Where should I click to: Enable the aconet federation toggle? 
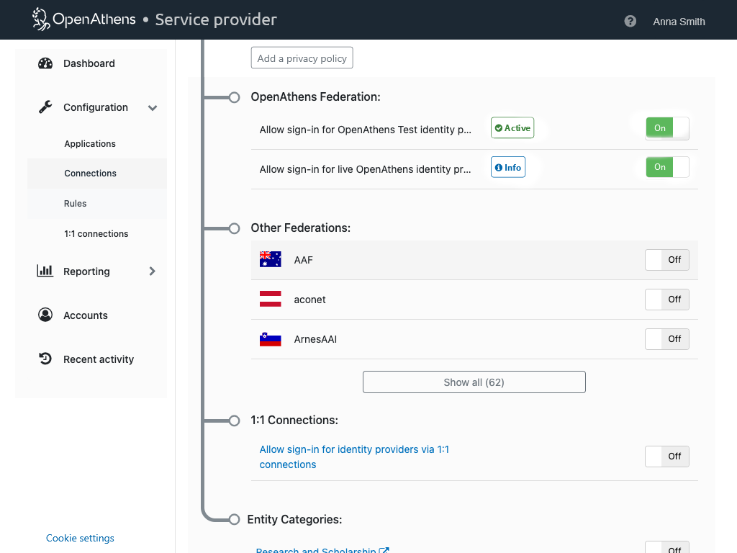click(667, 300)
